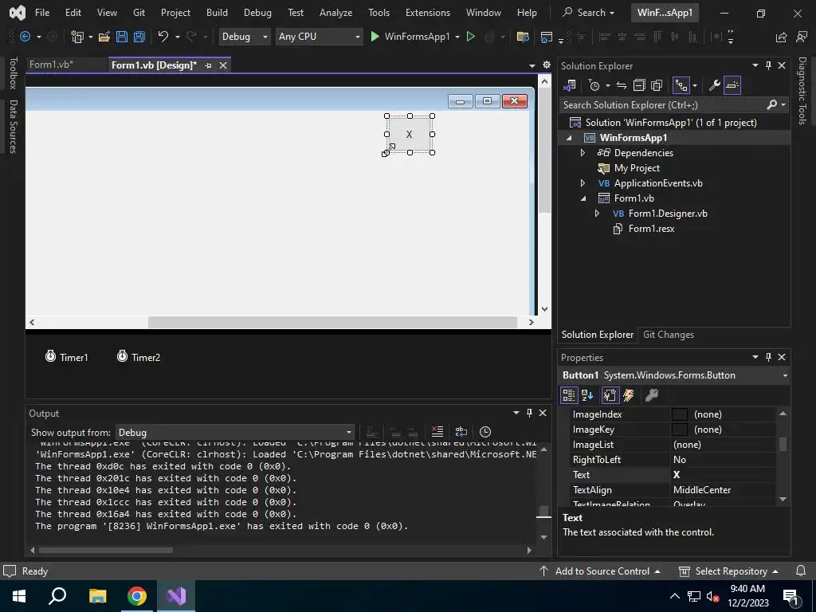Save the current file with Save icon

tap(122, 37)
